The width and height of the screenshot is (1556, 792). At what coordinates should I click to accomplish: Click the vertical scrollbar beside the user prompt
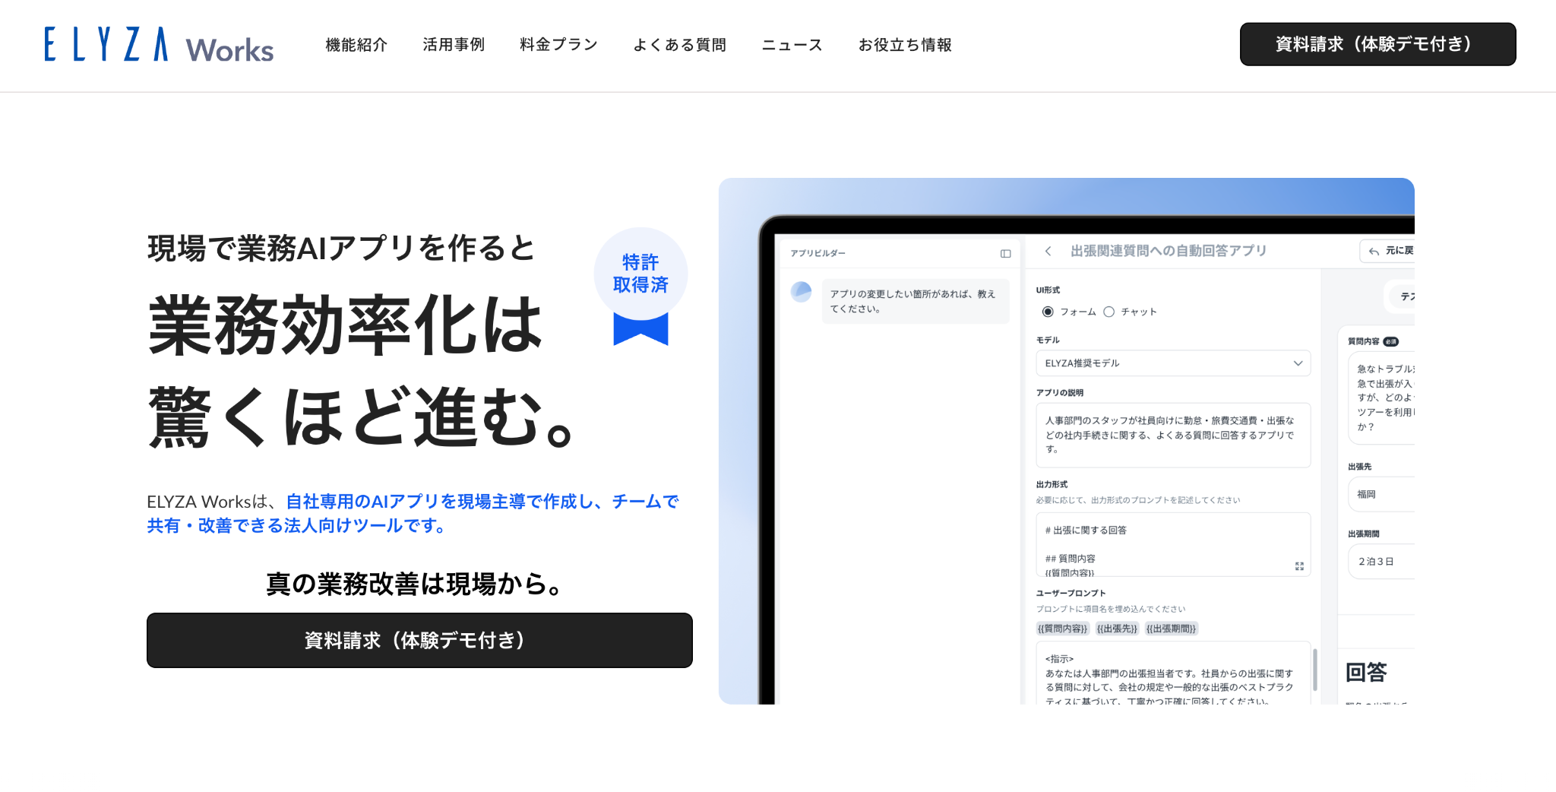1315,669
